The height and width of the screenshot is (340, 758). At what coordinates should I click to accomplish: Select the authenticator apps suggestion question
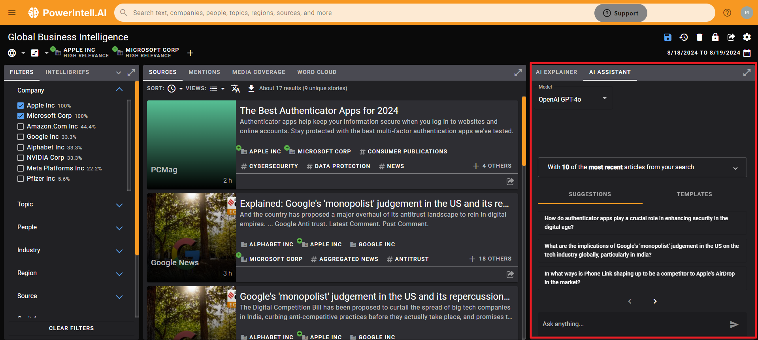click(x=642, y=223)
